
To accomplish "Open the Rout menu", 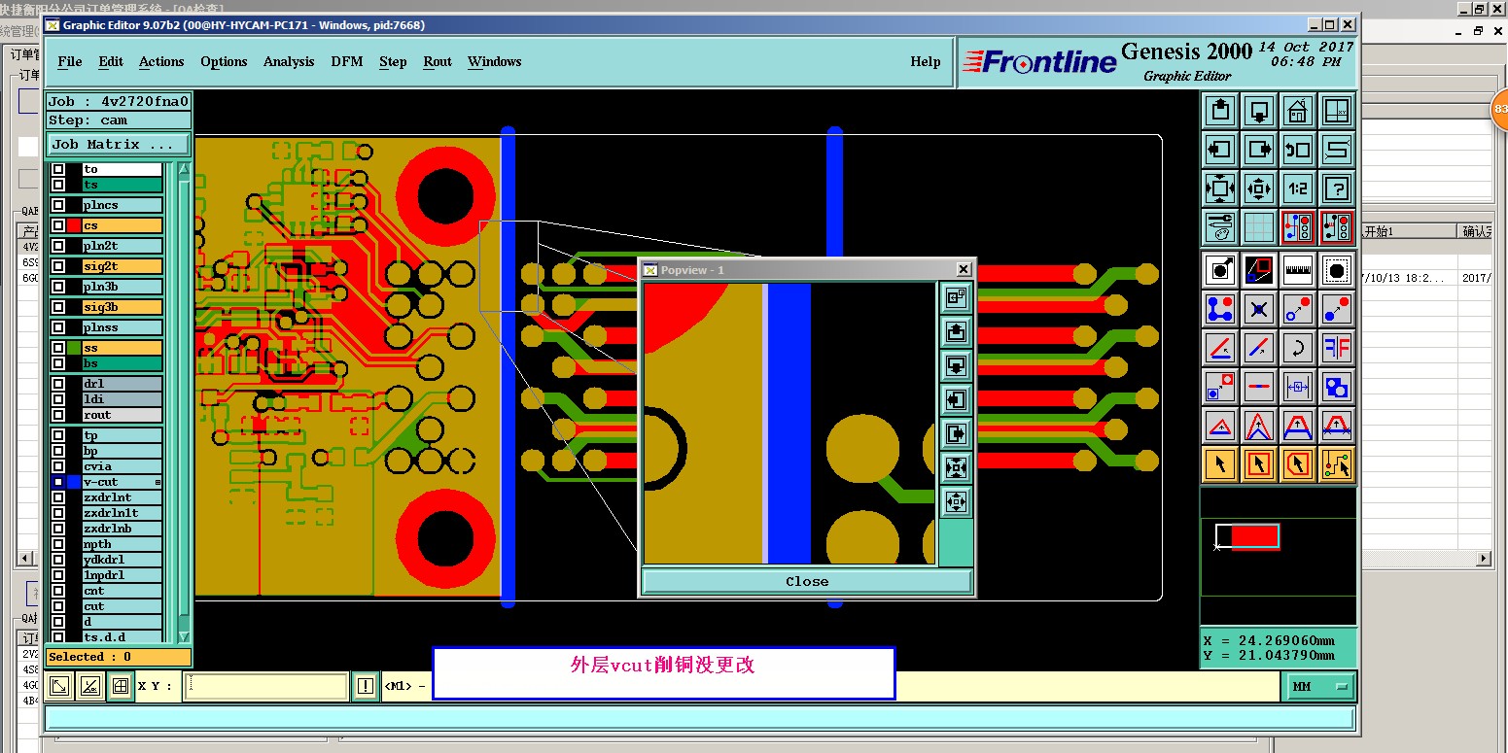I will coord(438,61).
